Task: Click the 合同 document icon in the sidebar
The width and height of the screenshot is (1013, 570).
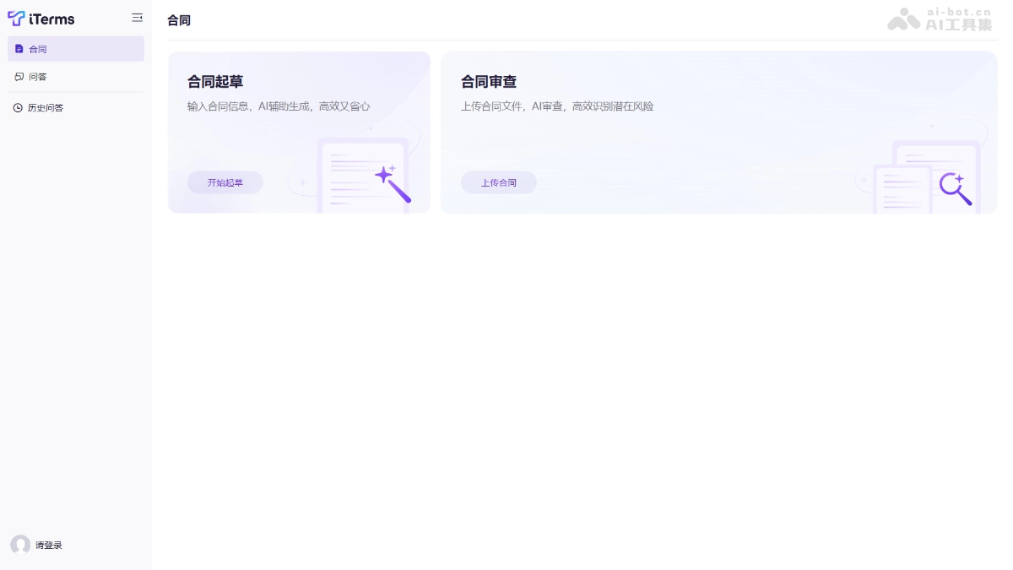Action: pyautogui.click(x=19, y=49)
